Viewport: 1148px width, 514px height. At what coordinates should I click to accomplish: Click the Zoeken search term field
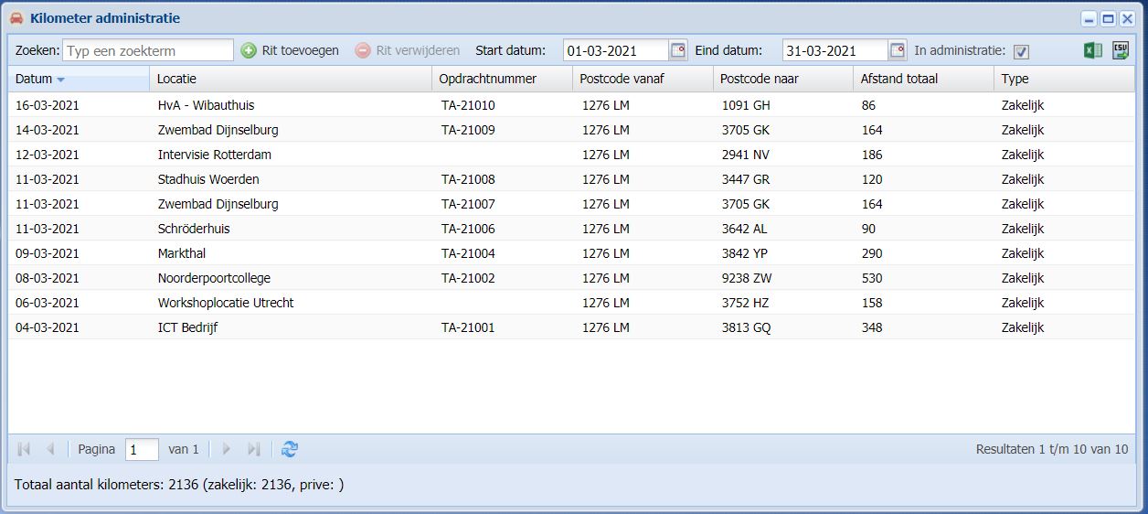(148, 50)
